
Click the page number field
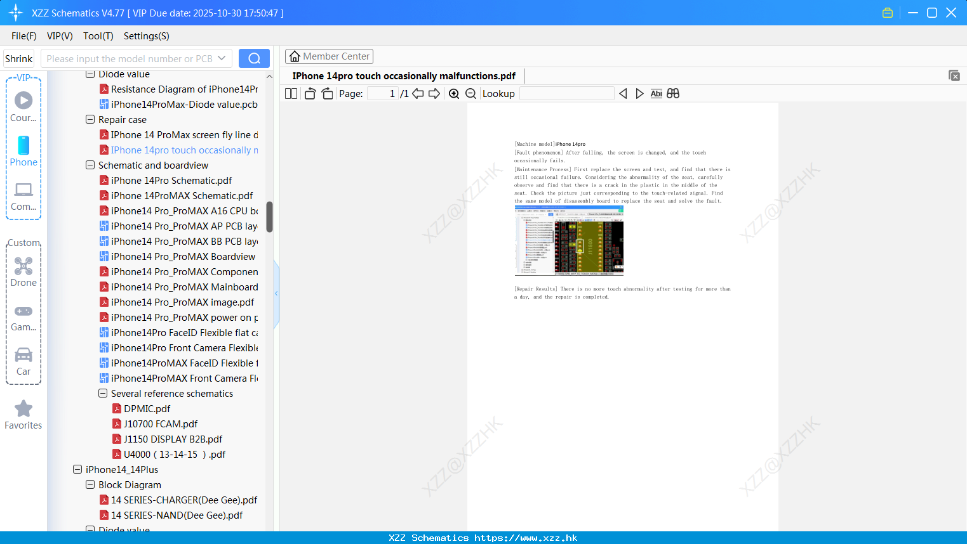382,94
